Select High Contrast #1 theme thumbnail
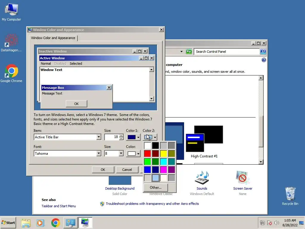305x229 pixels. (x=204, y=139)
